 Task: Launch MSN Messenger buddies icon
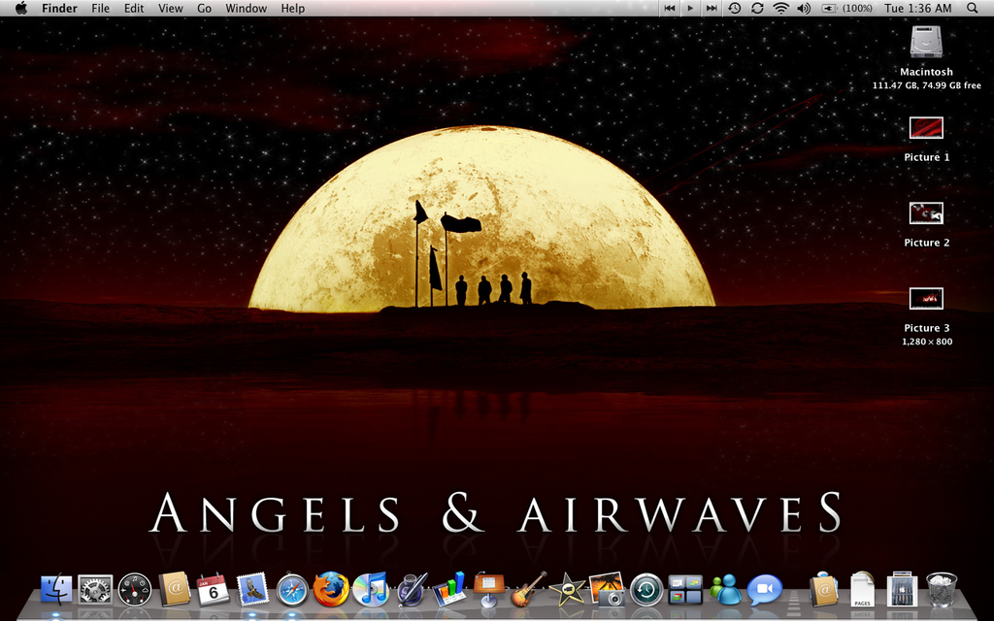(725, 589)
